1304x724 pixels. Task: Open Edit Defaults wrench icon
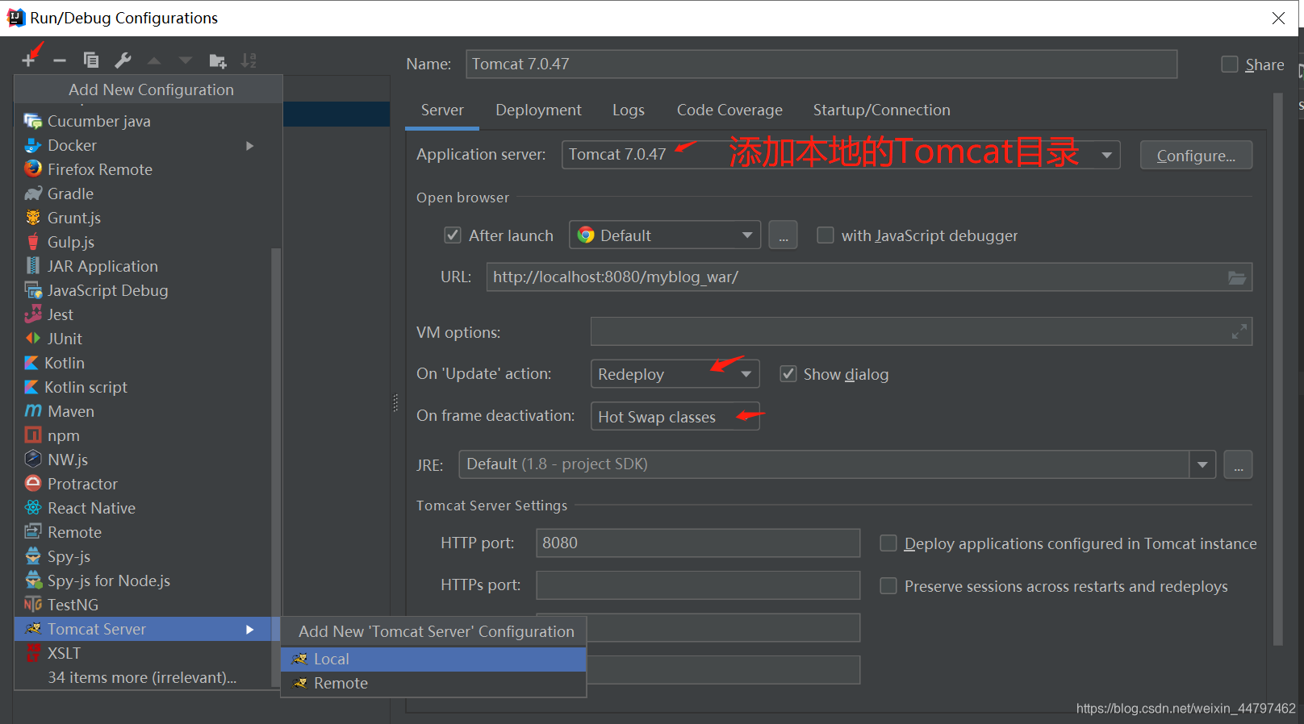123,60
